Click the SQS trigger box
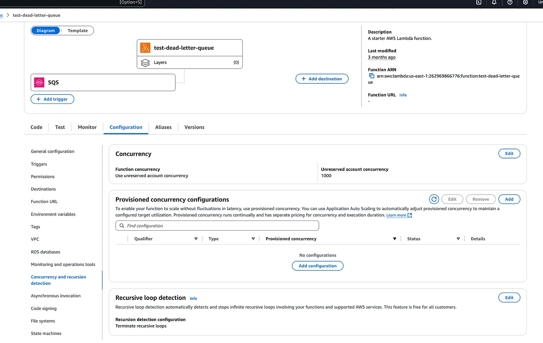The width and height of the screenshot is (543, 343). (103, 83)
